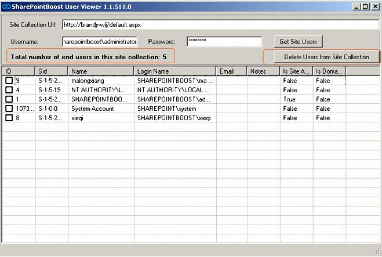Select the NT AUTHORITY\L... name cell
The image size is (382, 257).
pos(99,90)
